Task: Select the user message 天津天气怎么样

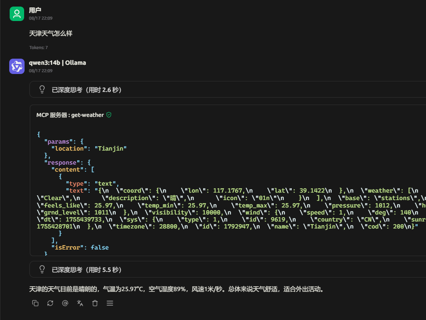Action: [51, 33]
